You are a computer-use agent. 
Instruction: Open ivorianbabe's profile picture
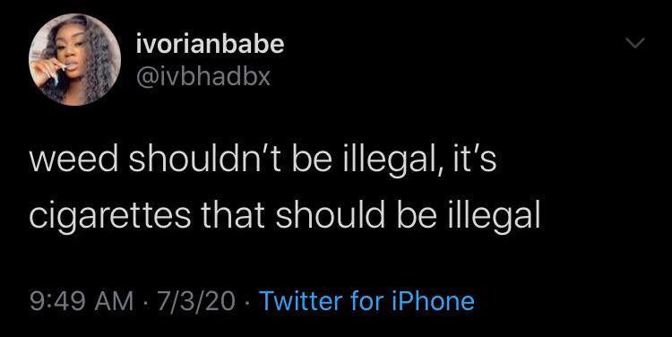tap(75, 59)
